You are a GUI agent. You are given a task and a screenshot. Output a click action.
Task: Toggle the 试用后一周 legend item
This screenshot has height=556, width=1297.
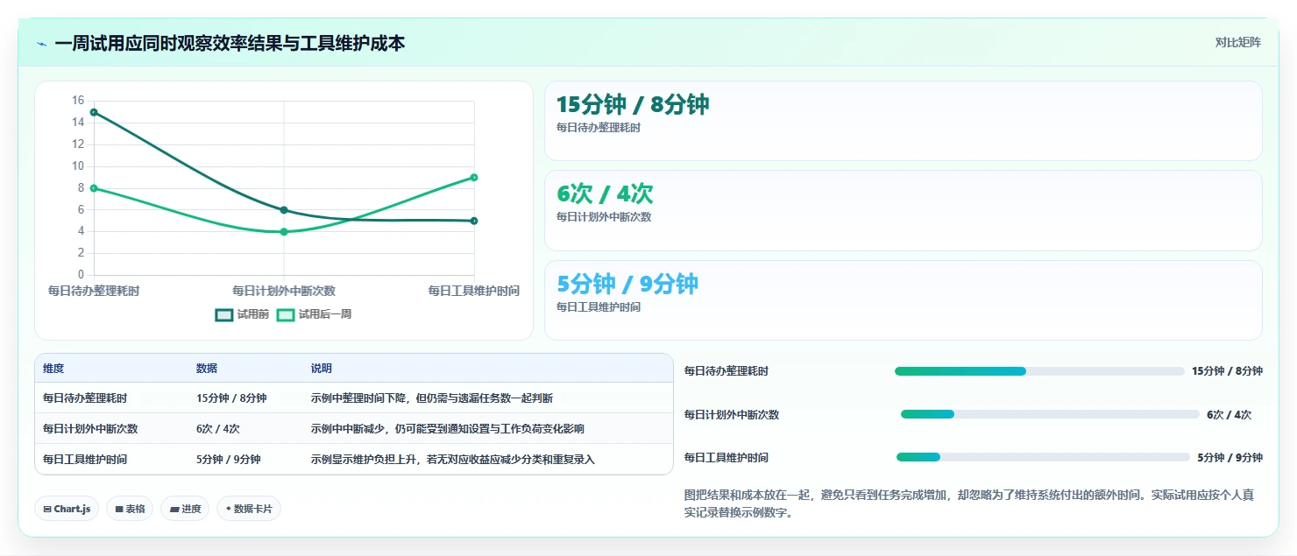[314, 314]
